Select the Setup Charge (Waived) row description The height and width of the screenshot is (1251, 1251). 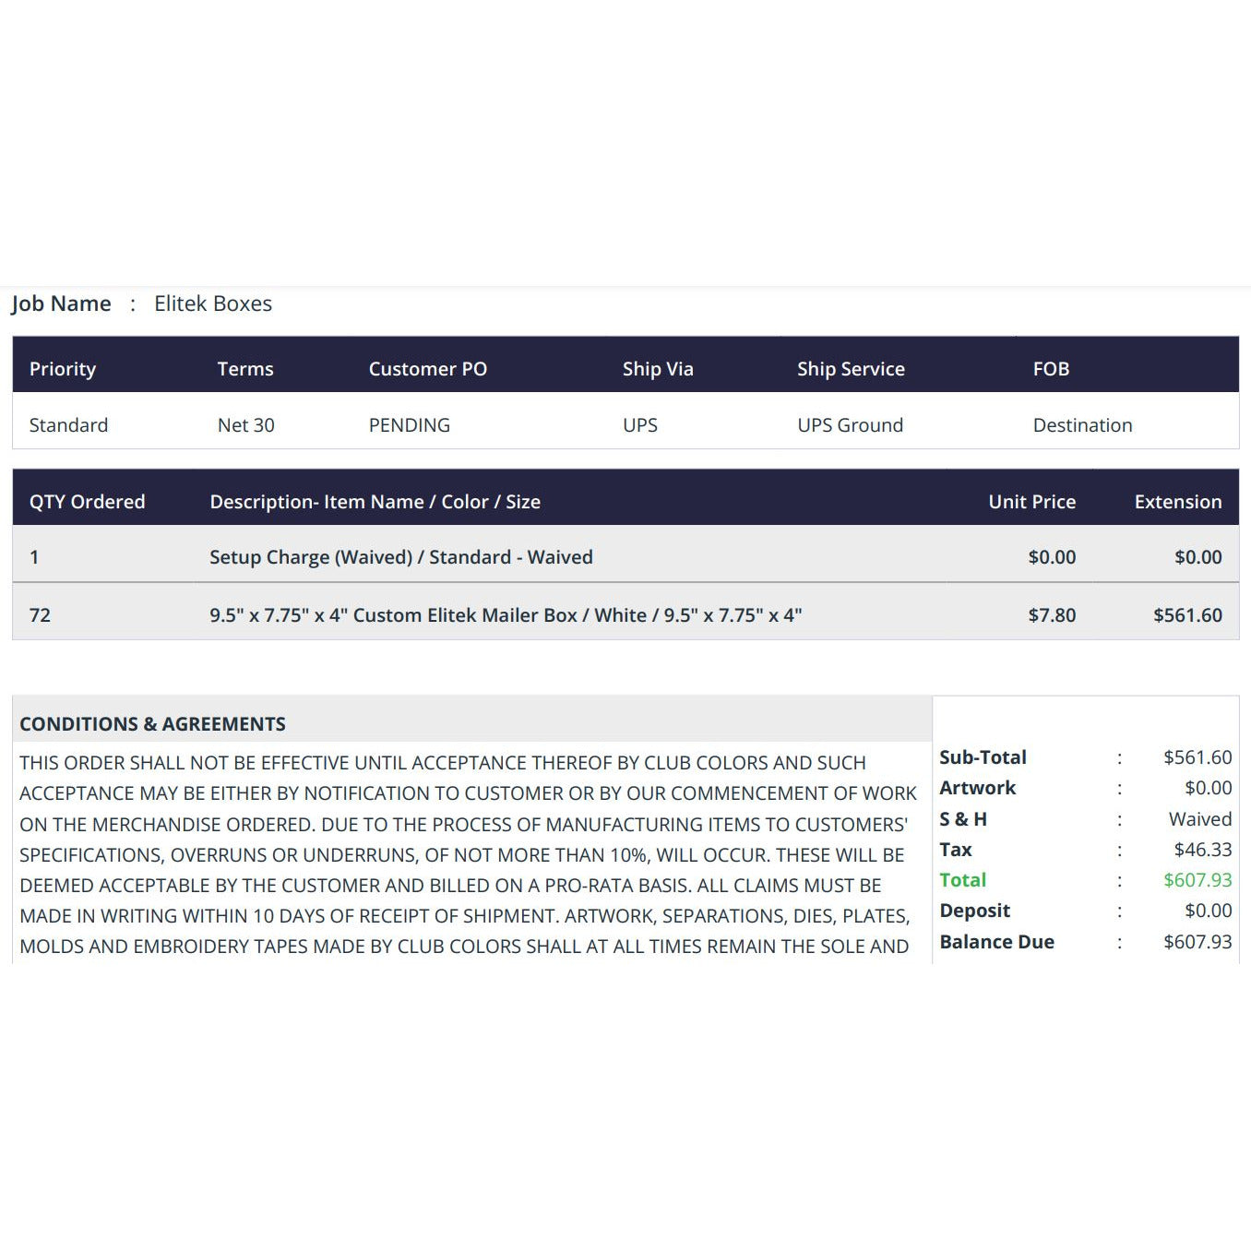click(x=401, y=557)
